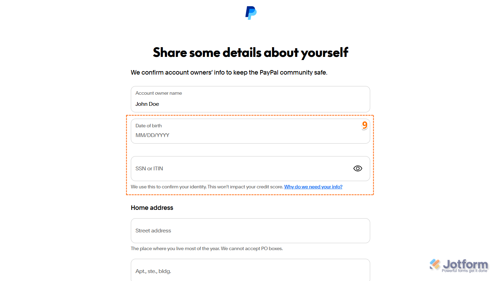Screen dimensions: 501x281
Task: Open the "Why do we need your info?" link
Action: click(313, 187)
